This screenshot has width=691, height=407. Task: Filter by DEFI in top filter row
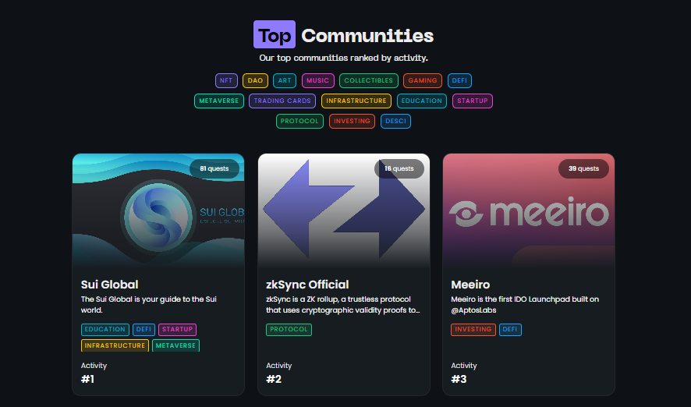pyautogui.click(x=459, y=80)
